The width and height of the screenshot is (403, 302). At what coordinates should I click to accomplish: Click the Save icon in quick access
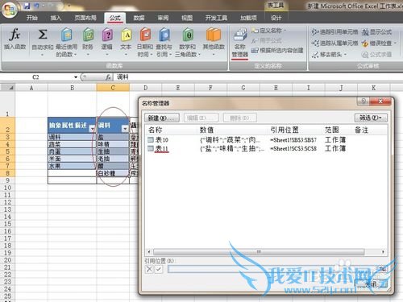(27, 6)
